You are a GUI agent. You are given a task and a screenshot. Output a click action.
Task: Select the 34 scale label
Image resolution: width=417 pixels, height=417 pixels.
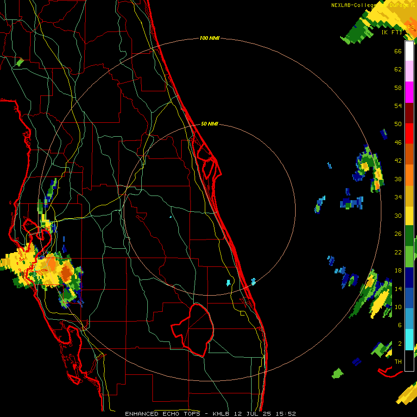pos(398,197)
